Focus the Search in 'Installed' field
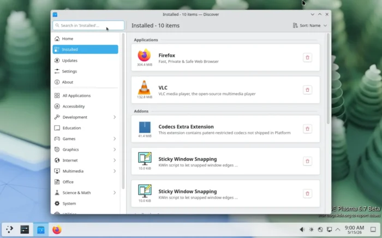Screen dimensions: 382x238 point(88,25)
